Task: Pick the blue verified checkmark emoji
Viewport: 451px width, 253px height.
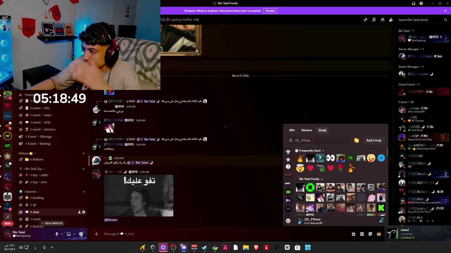Action: click(381, 158)
